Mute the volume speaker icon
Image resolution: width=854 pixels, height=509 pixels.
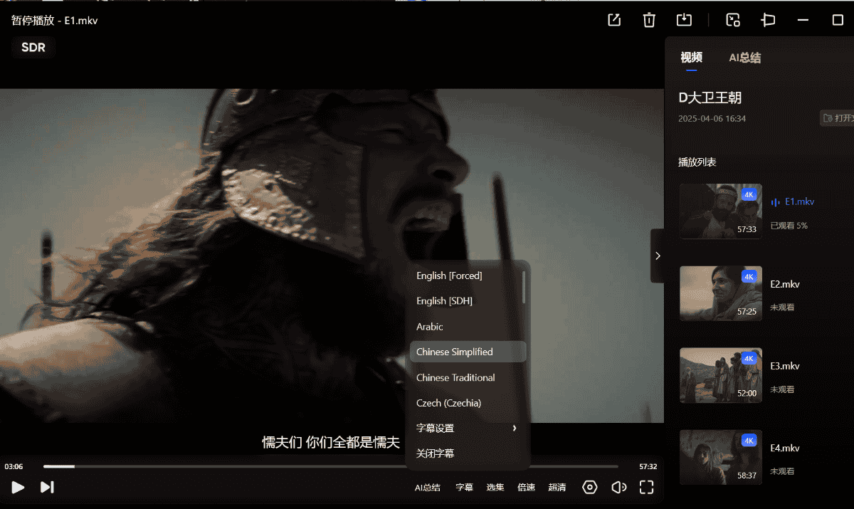tap(618, 487)
